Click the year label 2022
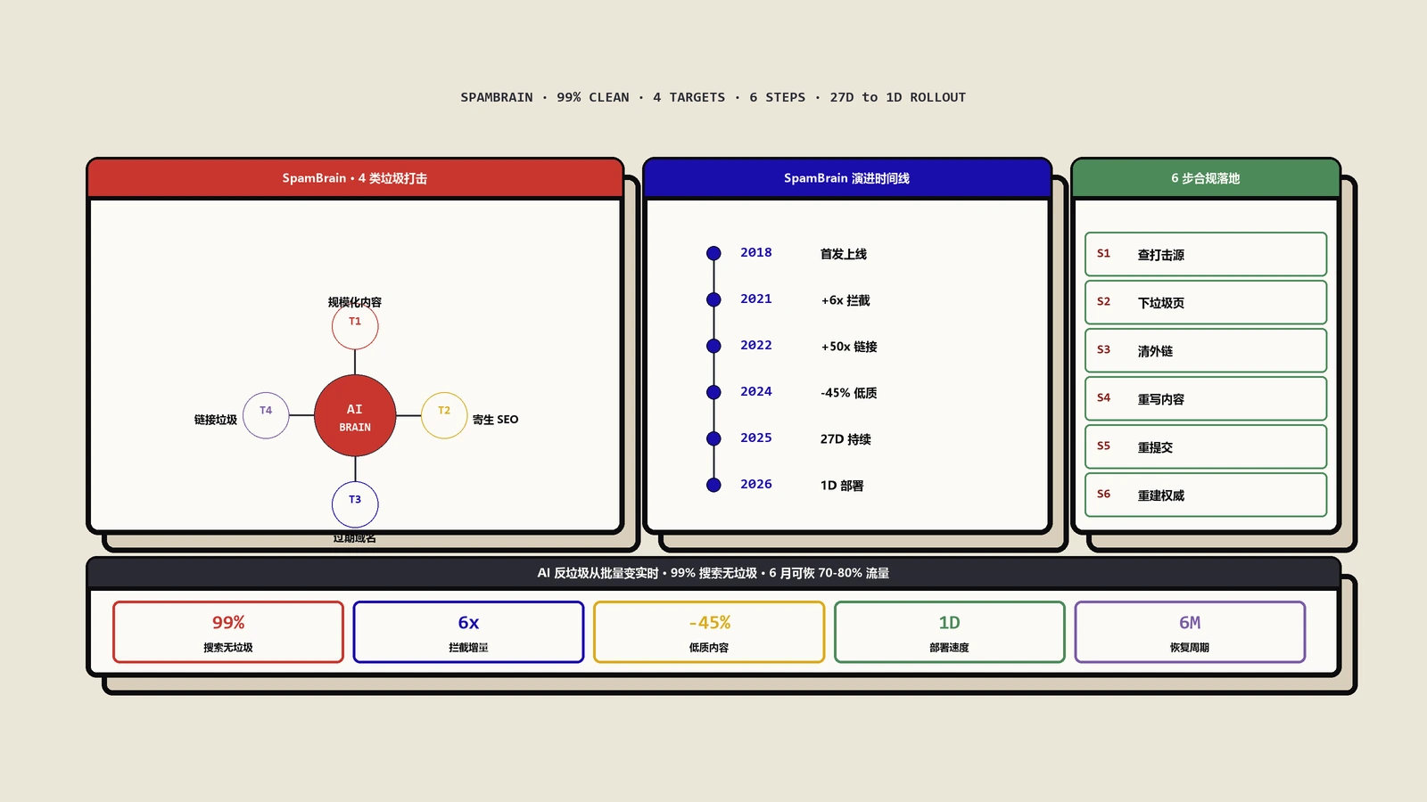1427x802 pixels. point(756,346)
